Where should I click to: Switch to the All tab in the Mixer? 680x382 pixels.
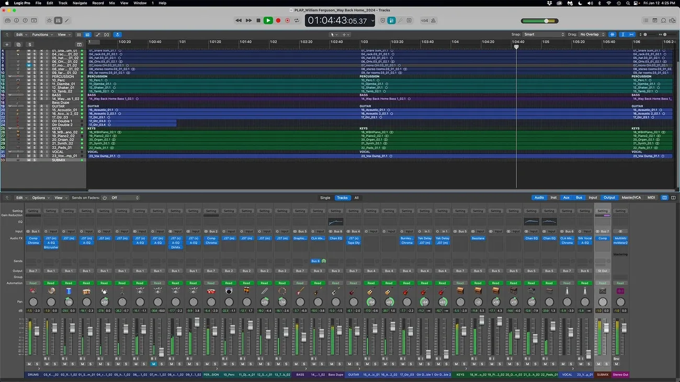(356, 198)
